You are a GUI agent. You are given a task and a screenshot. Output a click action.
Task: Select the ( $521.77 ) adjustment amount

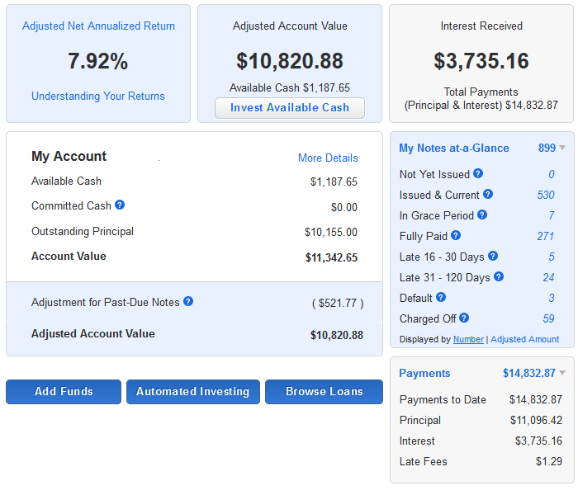(338, 303)
